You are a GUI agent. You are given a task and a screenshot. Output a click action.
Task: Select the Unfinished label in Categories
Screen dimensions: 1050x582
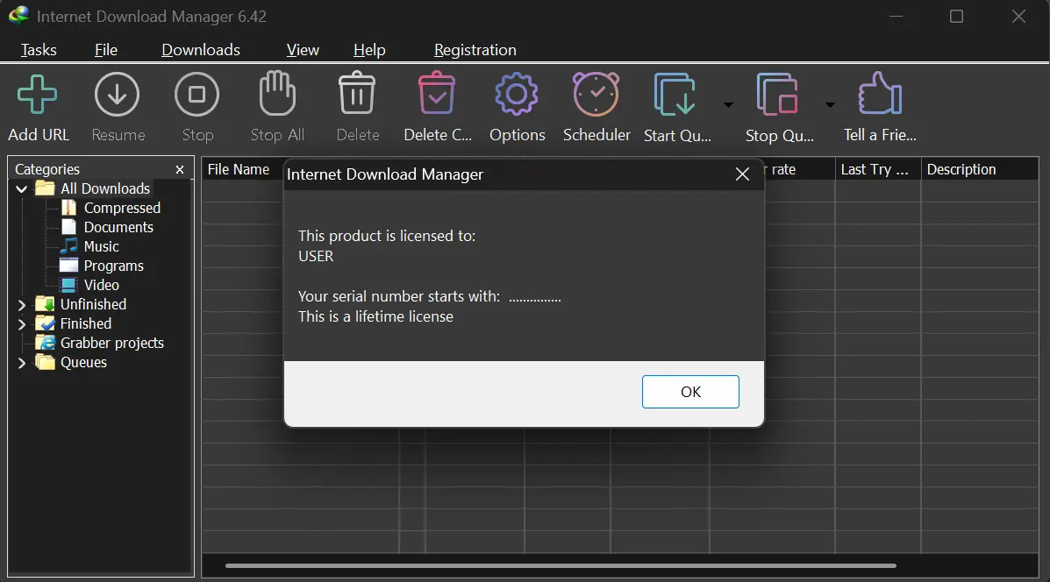[93, 304]
